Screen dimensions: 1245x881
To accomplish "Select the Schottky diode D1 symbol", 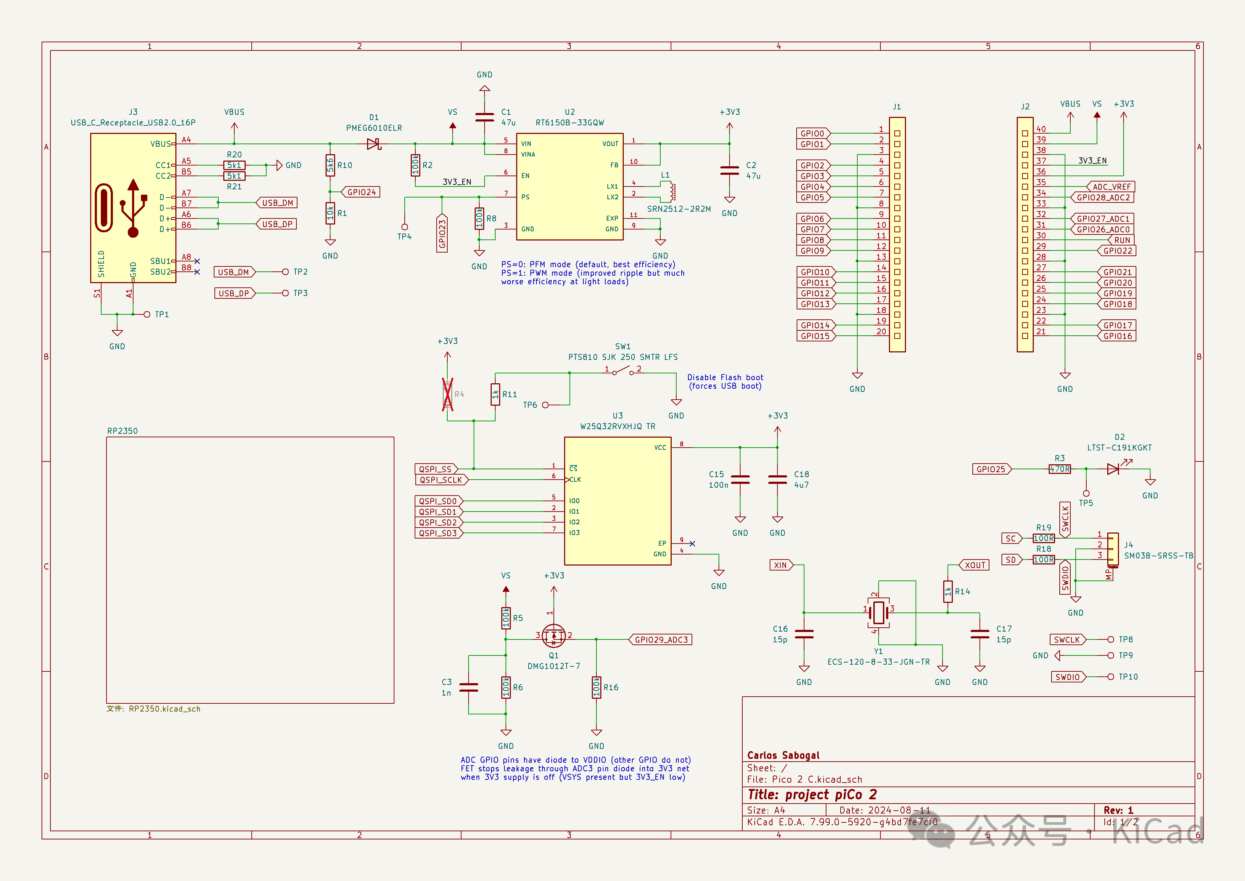I will pyautogui.click(x=373, y=144).
